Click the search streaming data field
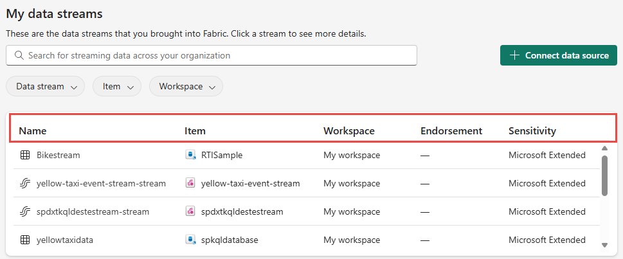 (212, 55)
